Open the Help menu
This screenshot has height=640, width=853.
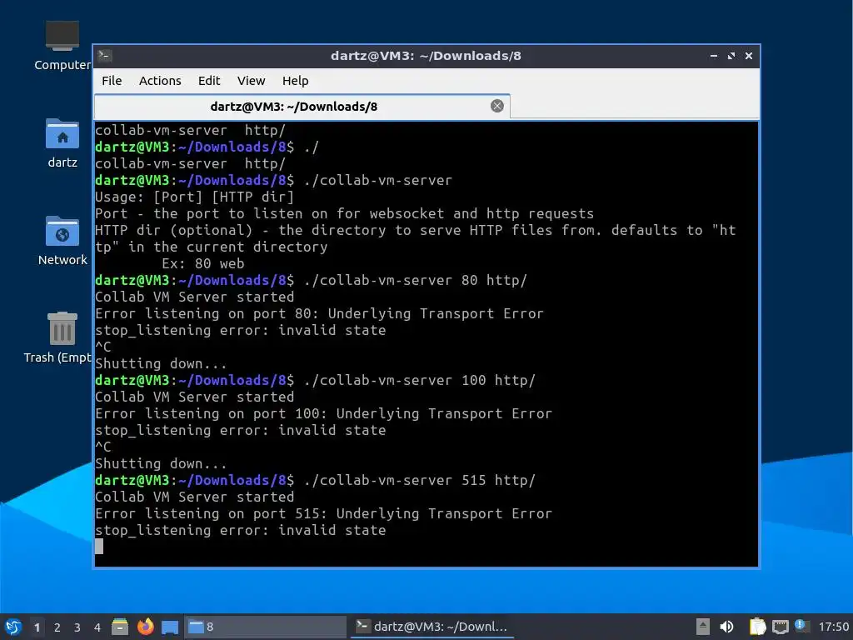coord(296,81)
